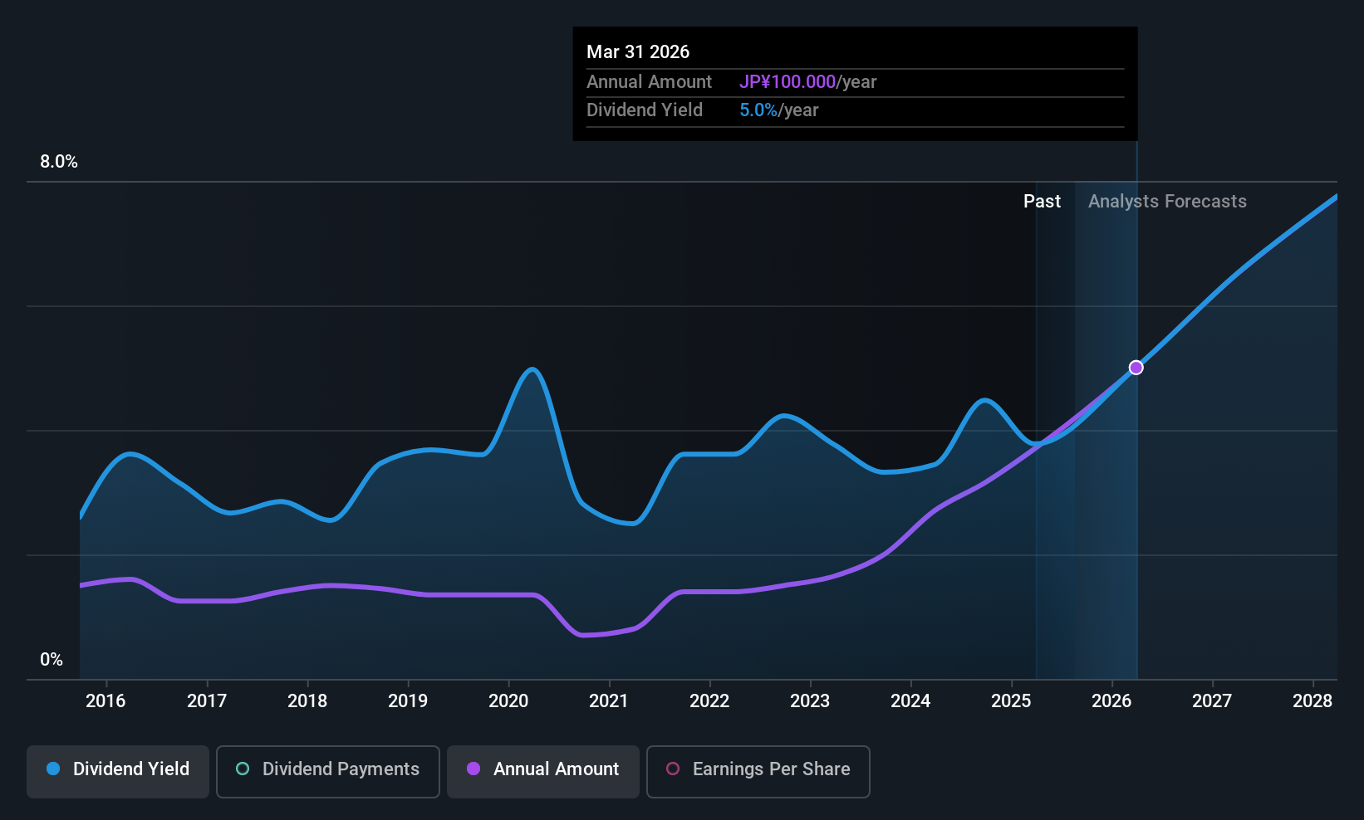Click the 2017 x-axis label

[207, 701]
